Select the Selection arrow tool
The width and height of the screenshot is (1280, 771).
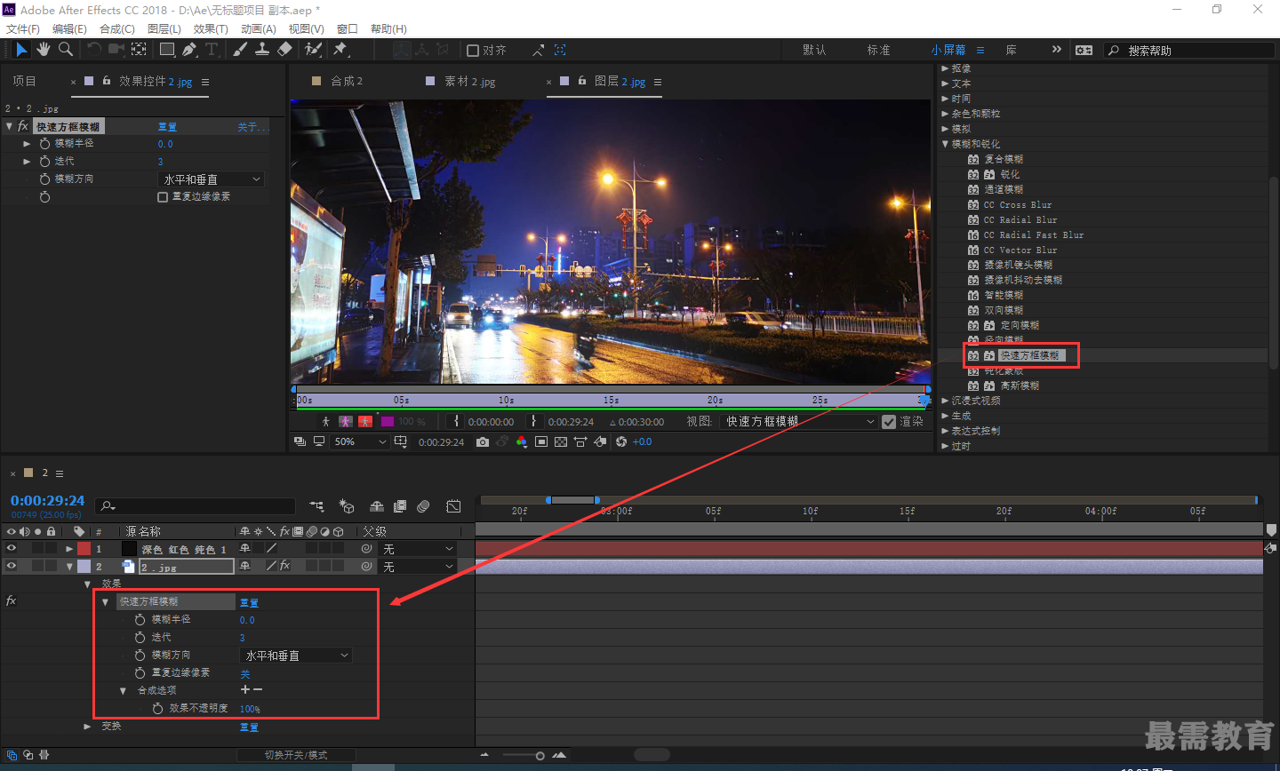(21, 50)
